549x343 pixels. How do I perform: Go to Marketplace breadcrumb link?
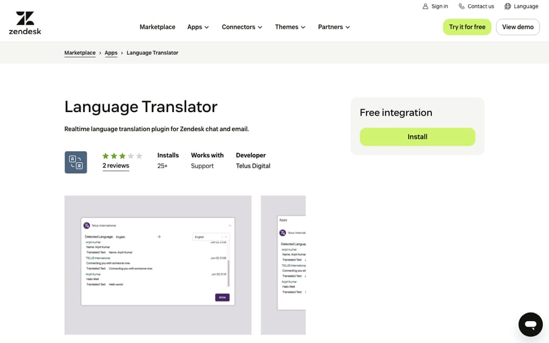(80, 53)
